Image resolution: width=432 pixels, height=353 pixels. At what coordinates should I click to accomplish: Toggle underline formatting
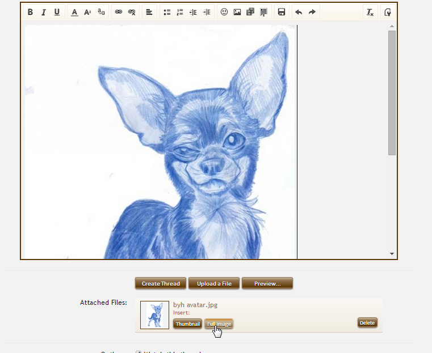pyautogui.click(x=57, y=12)
